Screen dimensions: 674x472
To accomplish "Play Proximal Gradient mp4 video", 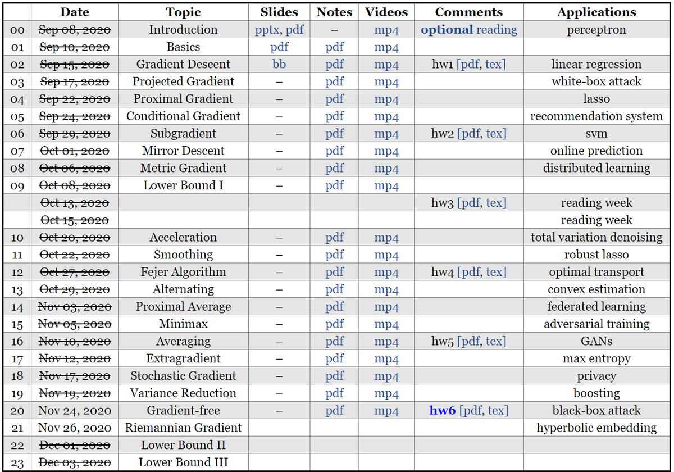I will point(386,99).
